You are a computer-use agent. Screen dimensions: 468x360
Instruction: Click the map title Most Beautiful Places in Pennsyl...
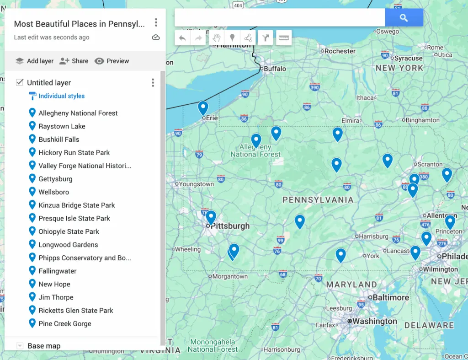(80, 24)
